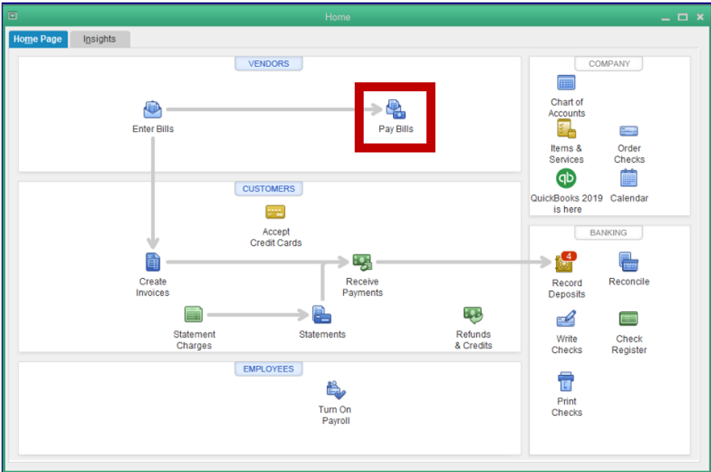
Task: Open the Calendar icon
Action: point(629,179)
